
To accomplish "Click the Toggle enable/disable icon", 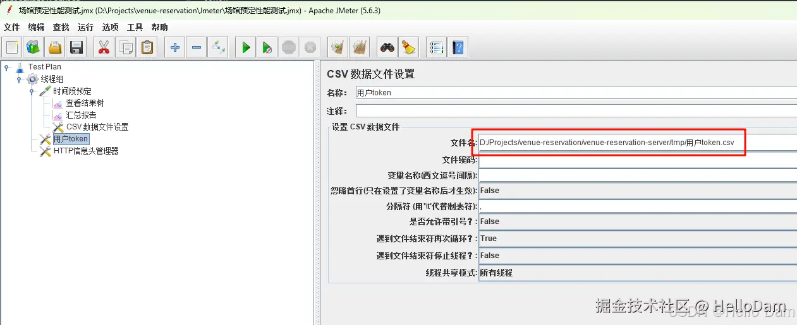I will point(218,47).
